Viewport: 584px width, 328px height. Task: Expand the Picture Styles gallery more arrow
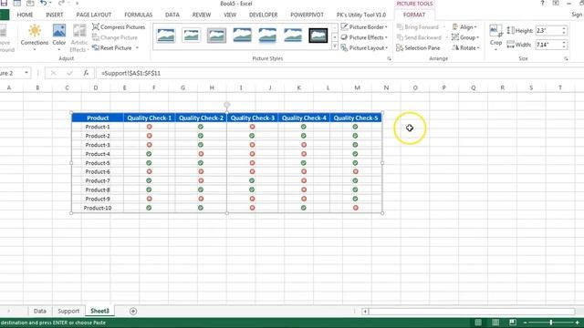[335, 46]
